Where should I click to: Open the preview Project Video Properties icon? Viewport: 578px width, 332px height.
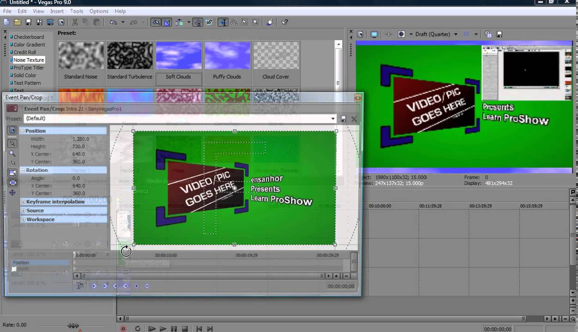click(x=360, y=34)
